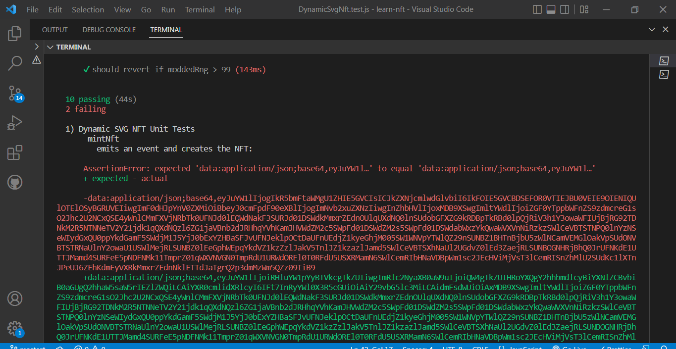Expand the chevron left of TERMINAL header

37,47
